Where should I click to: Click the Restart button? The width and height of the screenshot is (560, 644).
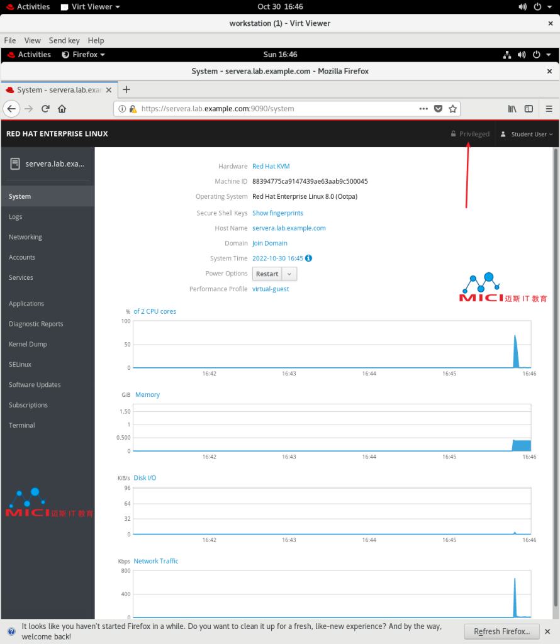[267, 274]
